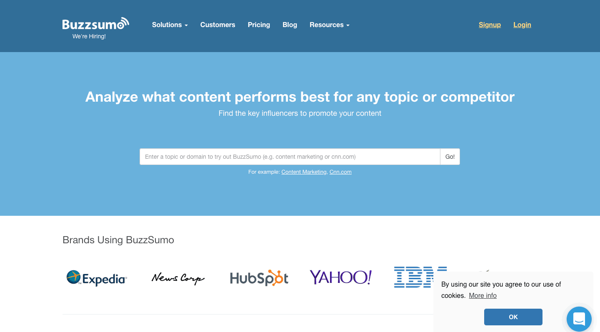Expand the Solutions dropdown menu
Viewport: 600px width, 332px height.
coord(170,25)
